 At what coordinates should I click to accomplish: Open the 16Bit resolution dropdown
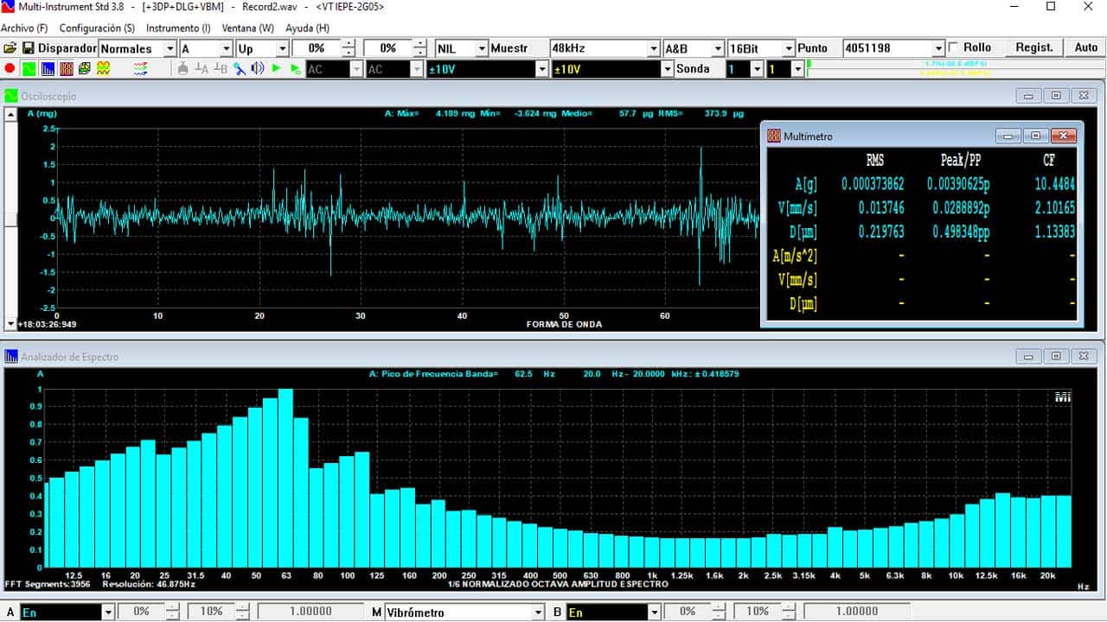pos(788,48)
